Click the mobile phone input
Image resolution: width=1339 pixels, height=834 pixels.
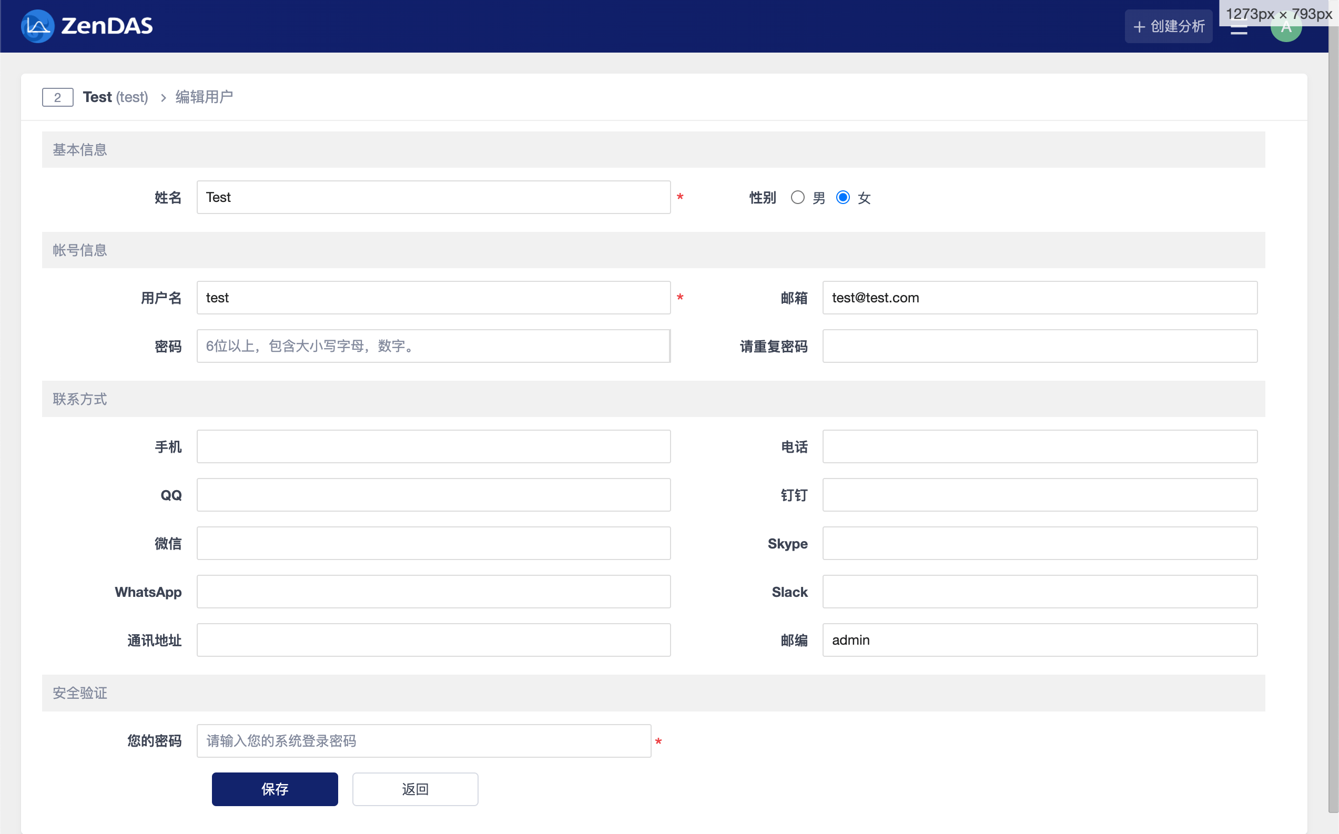(433, 447)
